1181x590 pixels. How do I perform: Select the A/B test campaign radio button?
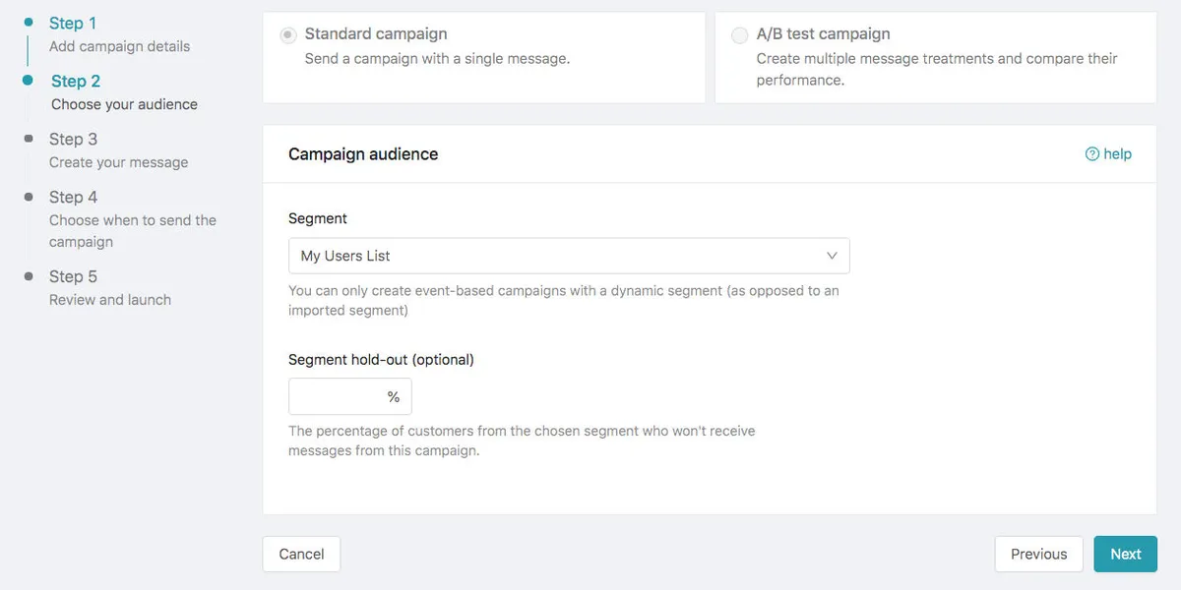click(739, 35)
